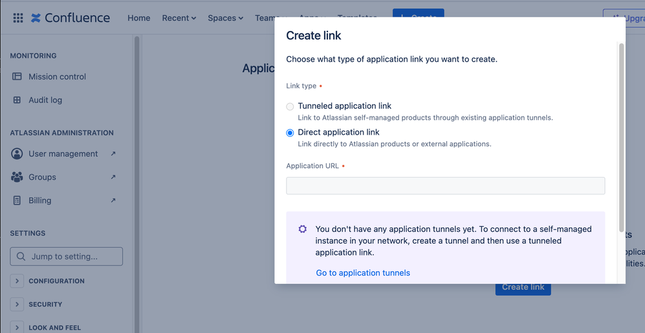
Task: Click the Link type field label
Action: click(301, 86)
